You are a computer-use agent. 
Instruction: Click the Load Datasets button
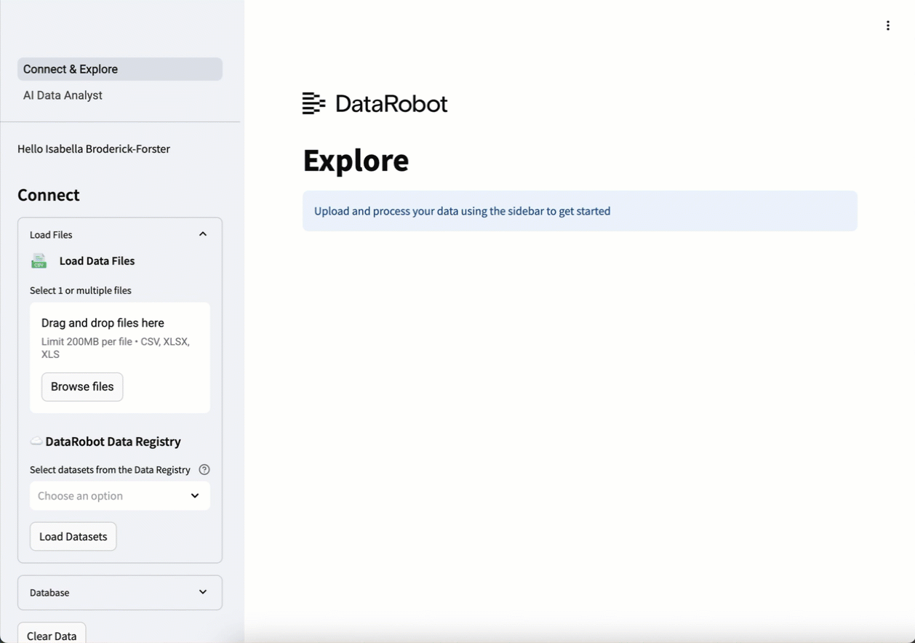(x=73, y=537)
